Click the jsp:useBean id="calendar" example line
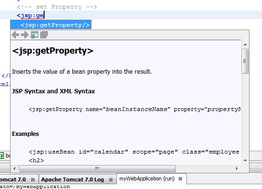This screenshot has width=262, height=189. pyautogui.click(x=134, y=152)
